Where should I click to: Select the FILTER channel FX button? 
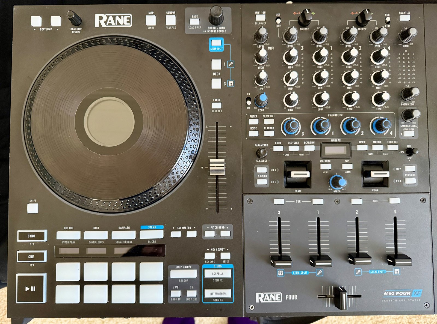point(253,121)
